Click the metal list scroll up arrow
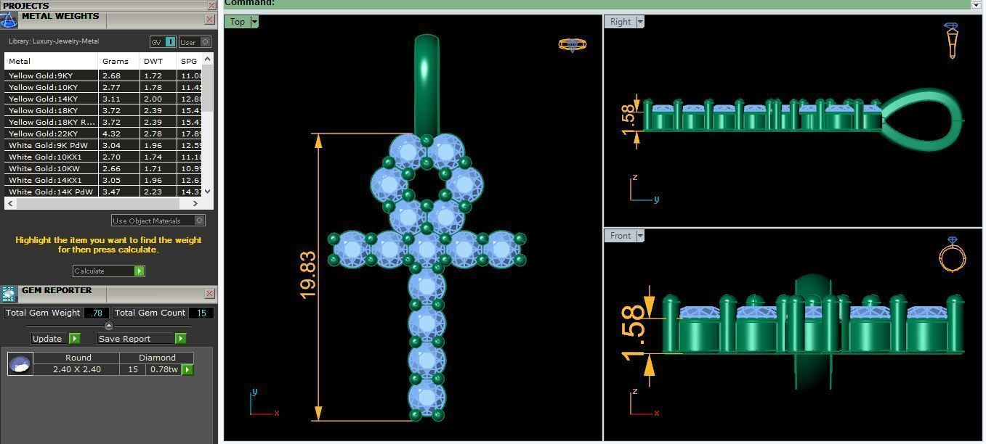This screenshot has height=444, width=986. click(208, 59)
